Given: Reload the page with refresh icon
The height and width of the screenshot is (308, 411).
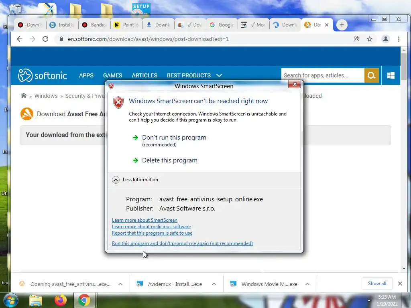Looking at the screenshot, I should pyautogui.click(x=45, y=39).
